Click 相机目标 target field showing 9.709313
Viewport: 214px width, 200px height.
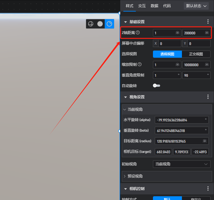182,152
